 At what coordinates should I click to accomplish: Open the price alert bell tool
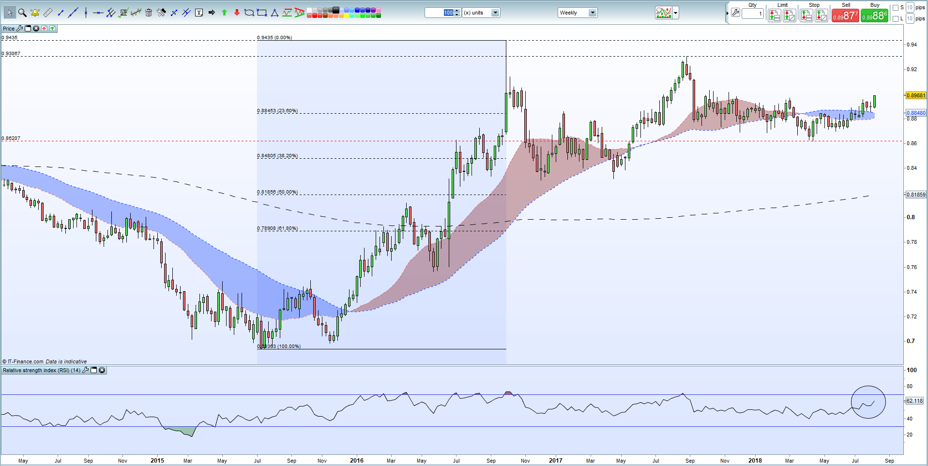35,13
